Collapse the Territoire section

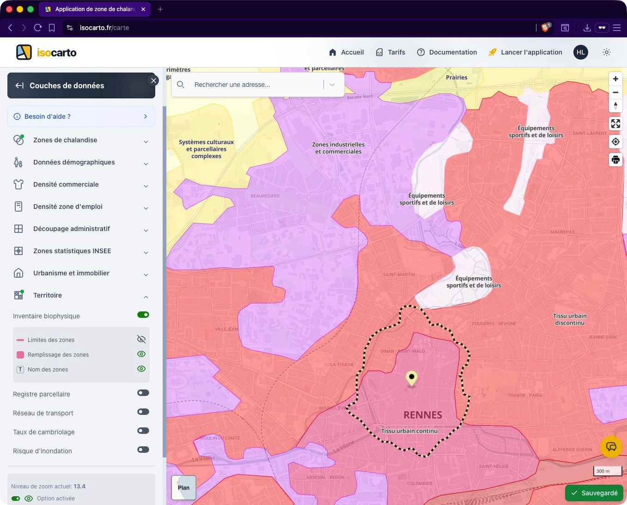146,296
